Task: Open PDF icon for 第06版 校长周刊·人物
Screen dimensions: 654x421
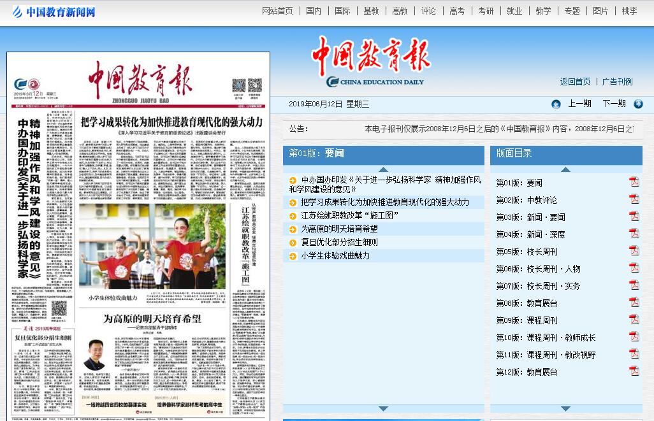Action: pyautogui.click(x=634, y=268)
